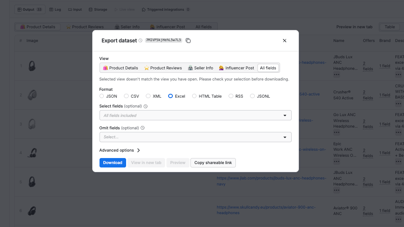This screenshot has height=227, width=404.
Task: Click Aviator 900 ANC name cell
Action: click(x=345, y=211)
